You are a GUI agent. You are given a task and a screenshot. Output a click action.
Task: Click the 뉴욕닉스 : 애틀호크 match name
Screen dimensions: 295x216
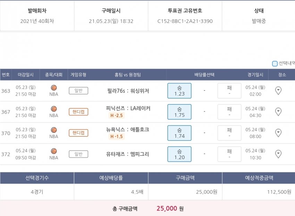coord(128,130)
